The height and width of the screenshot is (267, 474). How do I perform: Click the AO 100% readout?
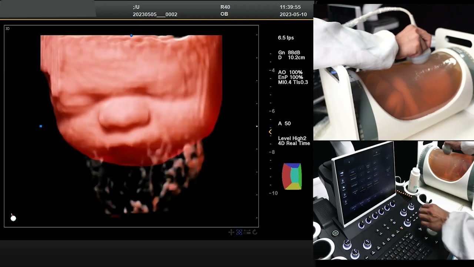tap(290, 72)
